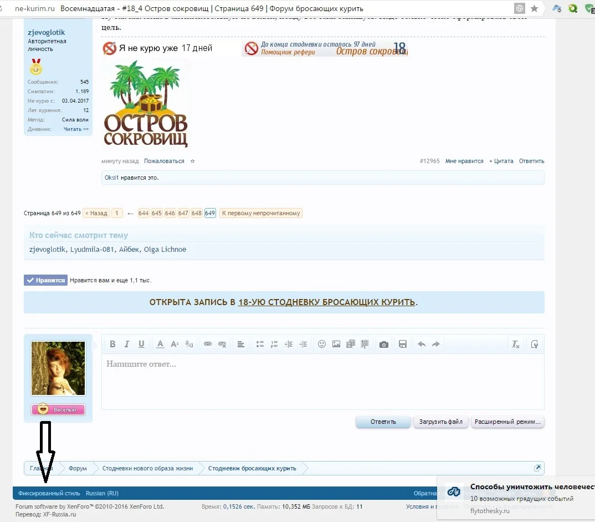Viewport: 595px width, 522px height.
Task: Open the Фиксированный стиль style chooser
Action: coord(49,493)
